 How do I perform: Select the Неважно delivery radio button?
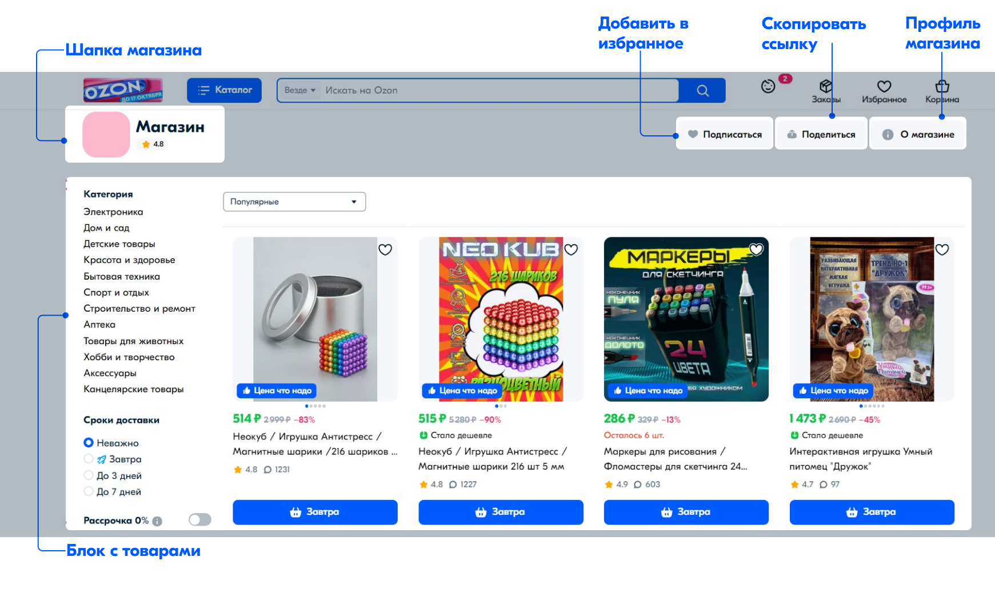(89, 442)
